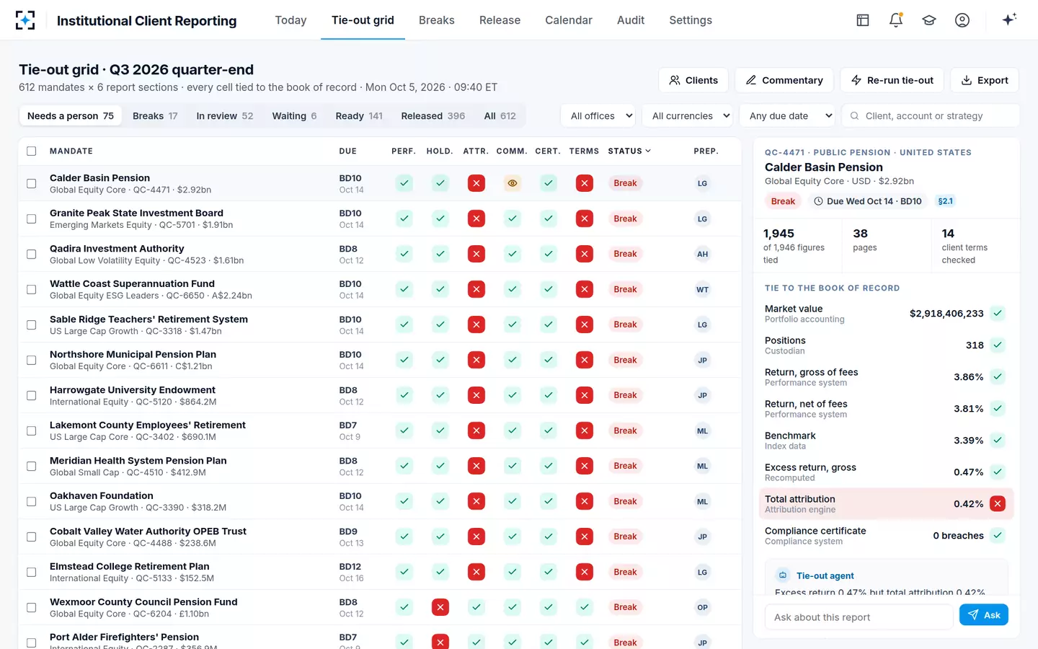The height and width of the screenshot is (649, 1038).
Task: Click the green check beside Market value
Action: point(998,314)
